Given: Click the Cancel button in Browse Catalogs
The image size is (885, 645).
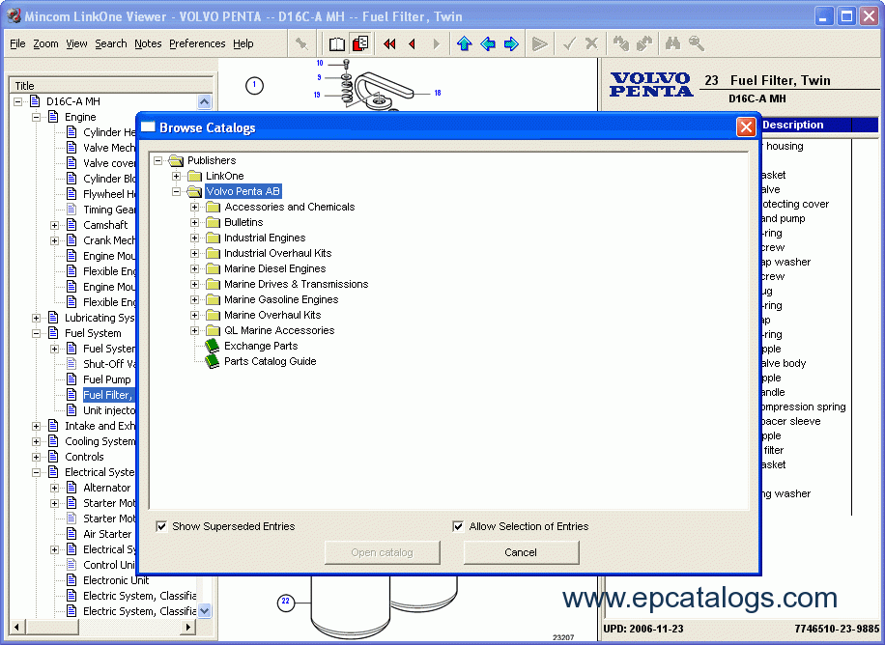Looking at the screenshot, I should point(521,552).
